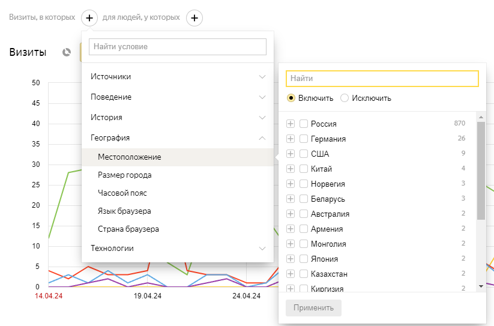
Task: Expand Германия tree plus icon
Action: (x=291, y=139)
